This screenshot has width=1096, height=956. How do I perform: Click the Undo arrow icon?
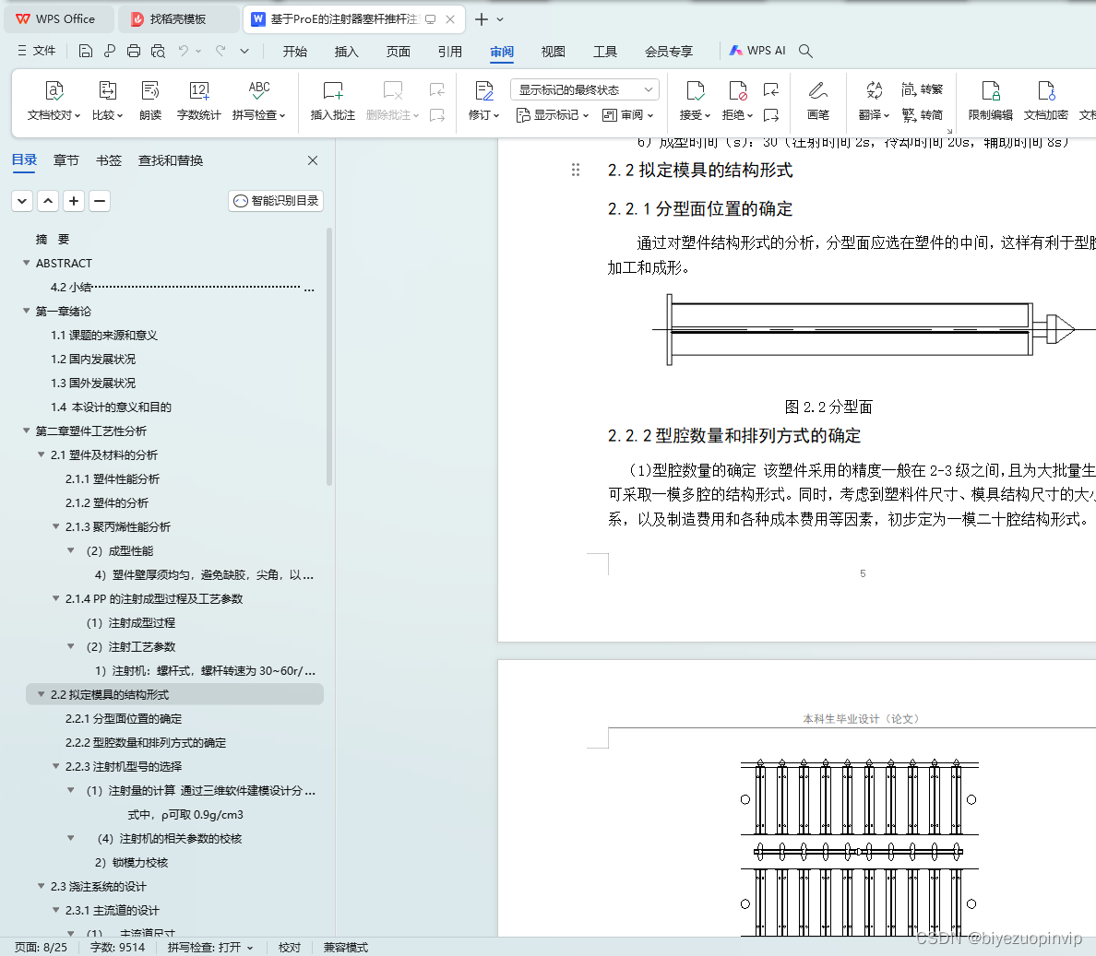click(184, 51)
